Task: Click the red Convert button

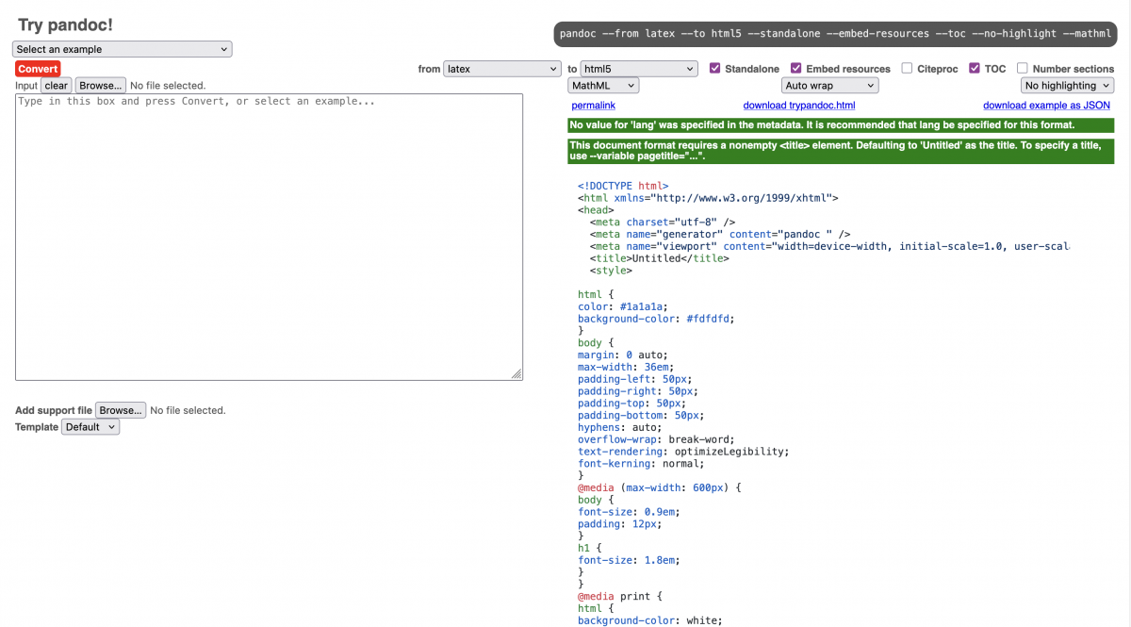Action: [38, 69]
